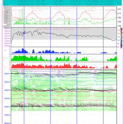
Task: Click the tallest green rainfall spike
Action: pyautogui.click(x=22, y=17)
